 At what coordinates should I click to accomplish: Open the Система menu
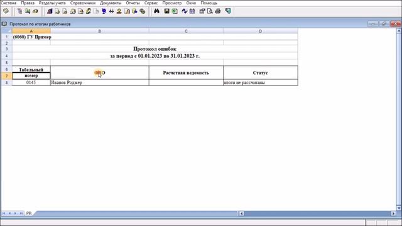pyautogui.click(x=8, y=3)
